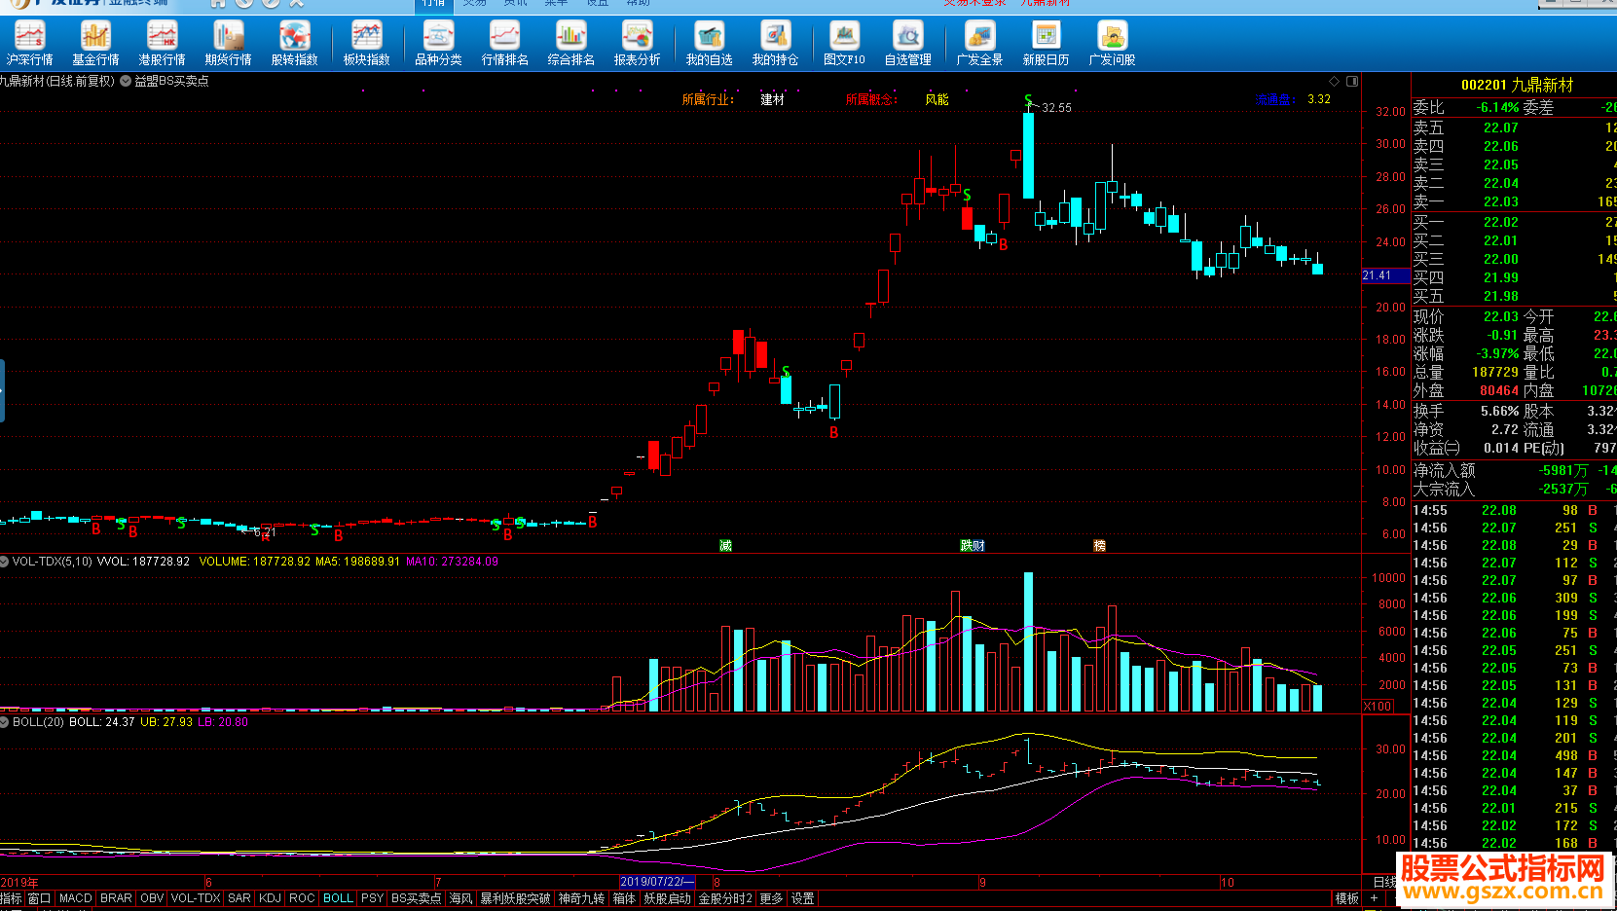Toggle BOLL(20) indicator circle icon
This screenshot has height=911, width=1617.
(5, 722)
